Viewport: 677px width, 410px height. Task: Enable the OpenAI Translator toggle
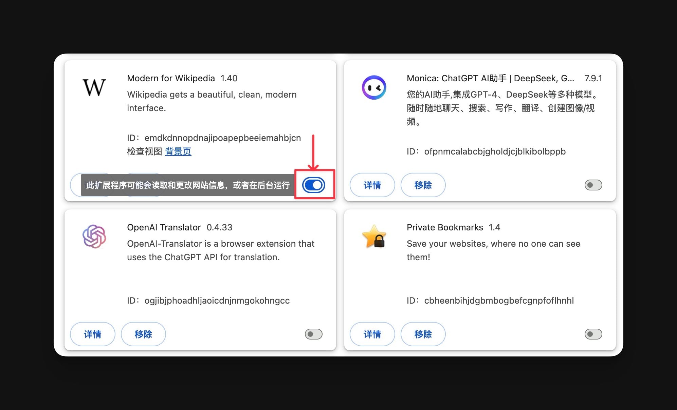313,334
